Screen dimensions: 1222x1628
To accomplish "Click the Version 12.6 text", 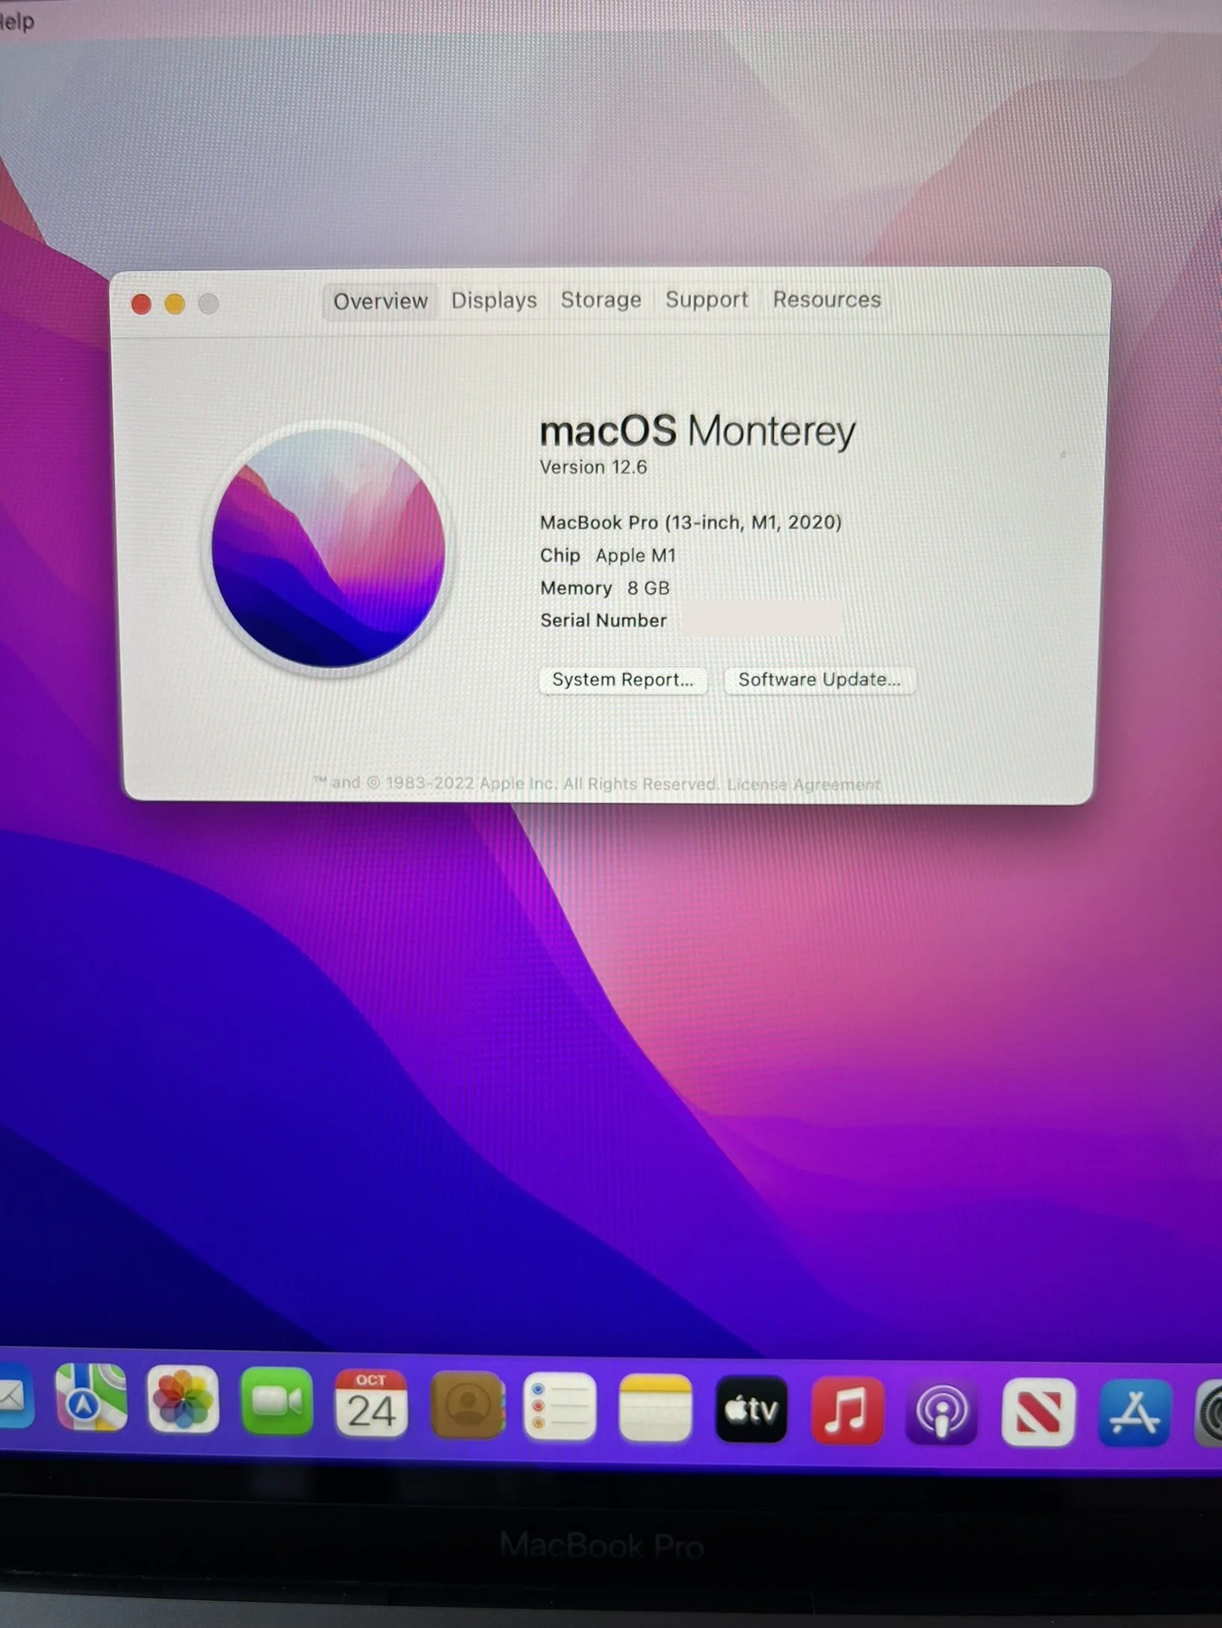I will coord(593,467).
